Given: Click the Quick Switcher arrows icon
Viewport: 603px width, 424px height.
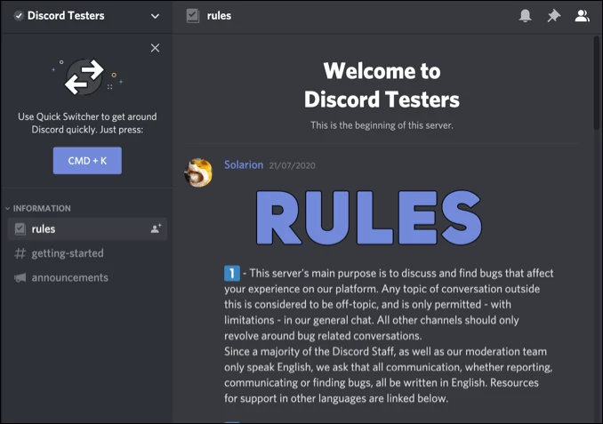Looking at the screenshot, I should (x=86, y=79).
